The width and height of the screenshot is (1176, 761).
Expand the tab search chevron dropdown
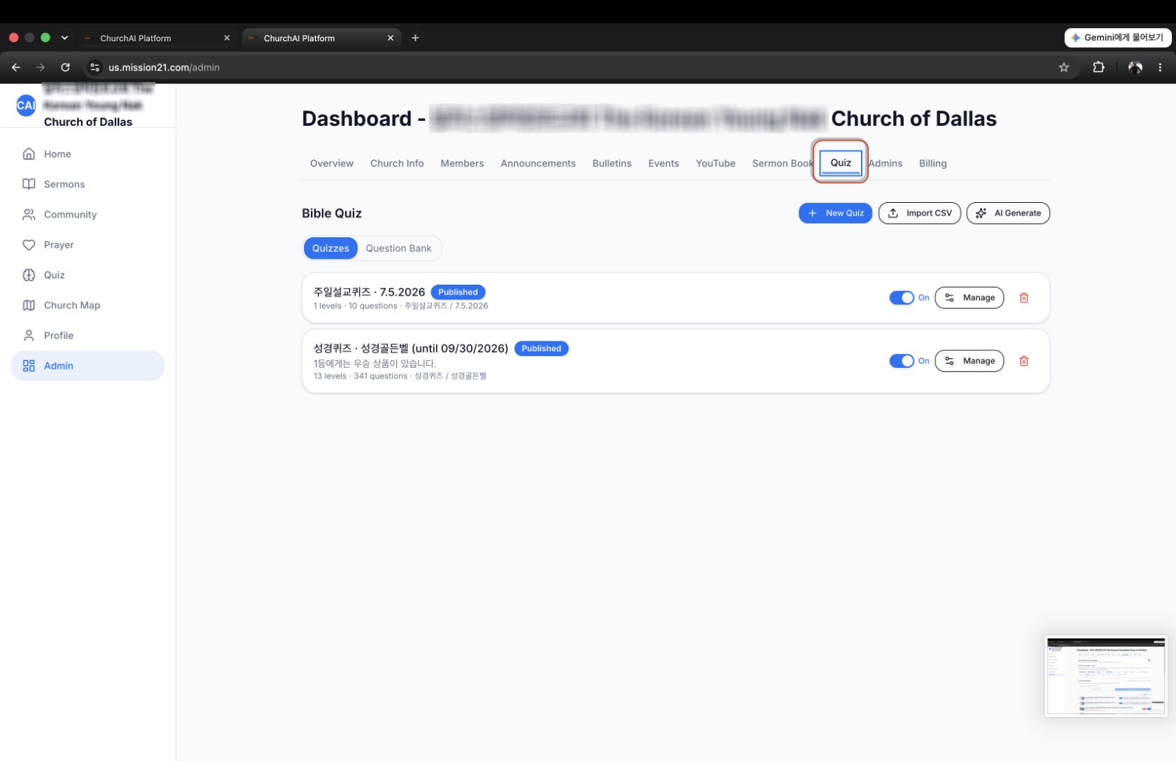tap(64, 38)
